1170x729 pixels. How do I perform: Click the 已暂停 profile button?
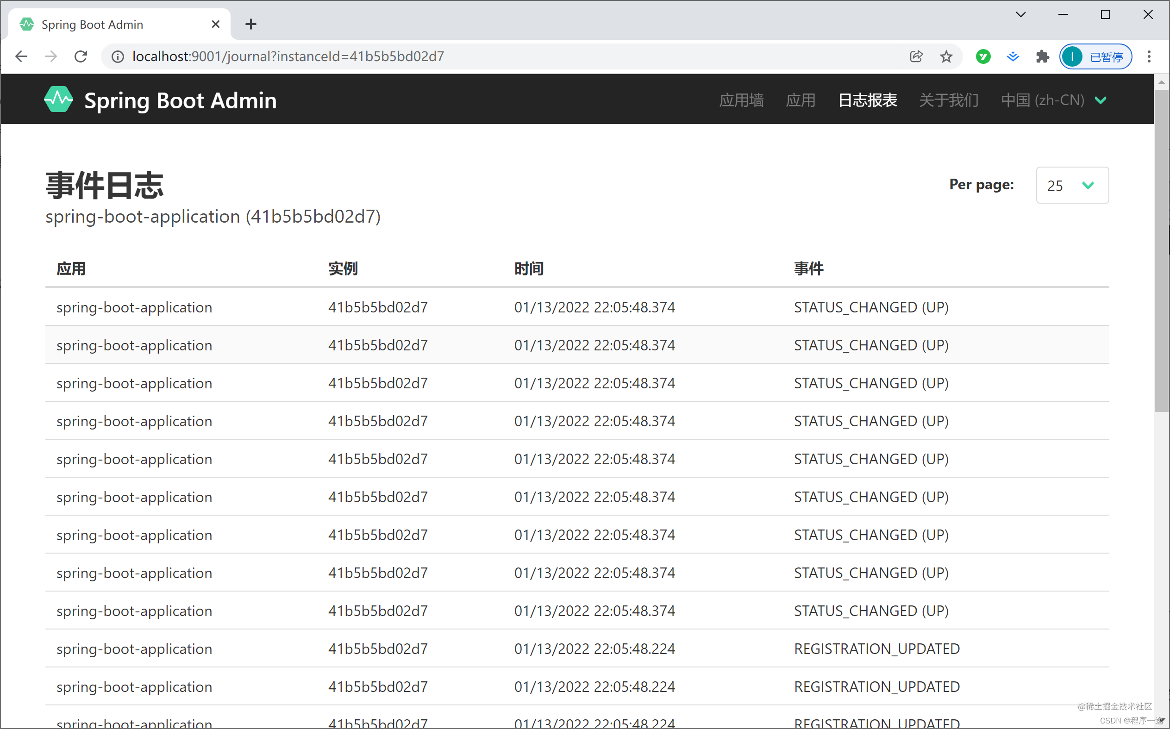tap(1095, 56)
